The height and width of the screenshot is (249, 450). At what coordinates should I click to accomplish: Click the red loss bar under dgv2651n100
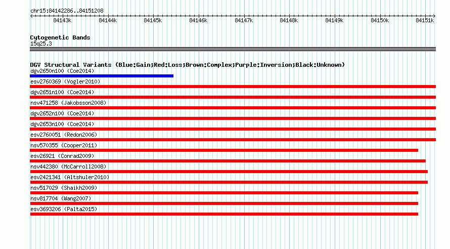(233, 97)
